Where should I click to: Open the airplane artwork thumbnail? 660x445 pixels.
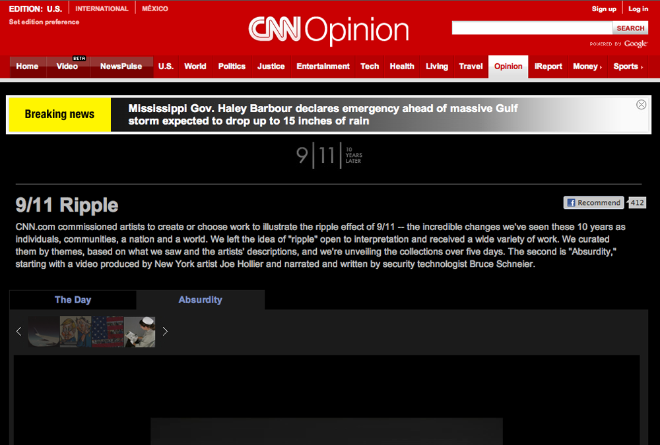(44, 332)
